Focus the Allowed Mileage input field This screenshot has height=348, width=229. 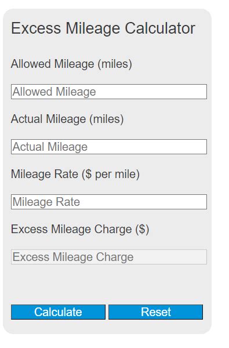pos(109,92)
